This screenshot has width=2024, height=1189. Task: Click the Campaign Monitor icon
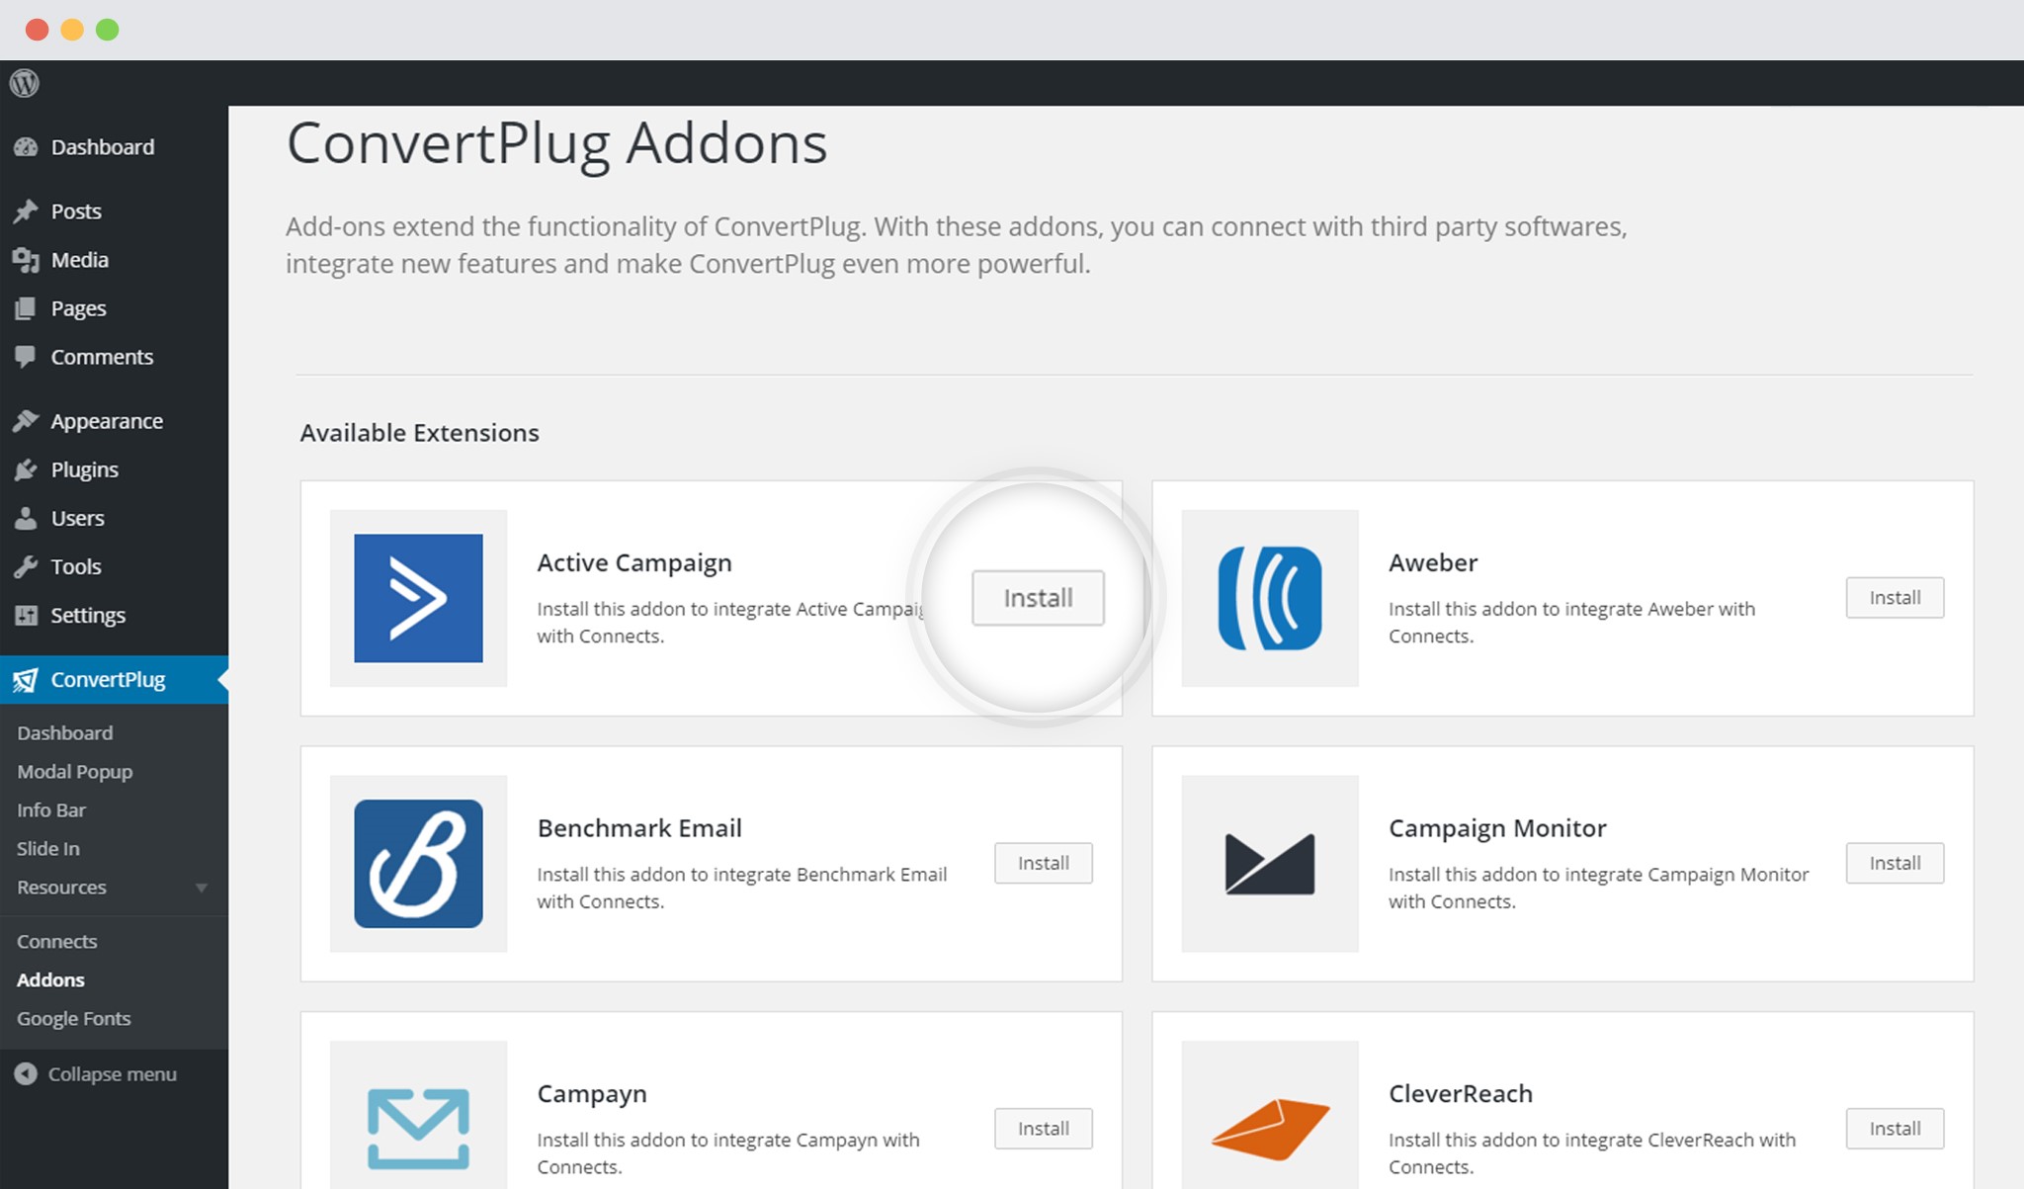point(1268,862)
